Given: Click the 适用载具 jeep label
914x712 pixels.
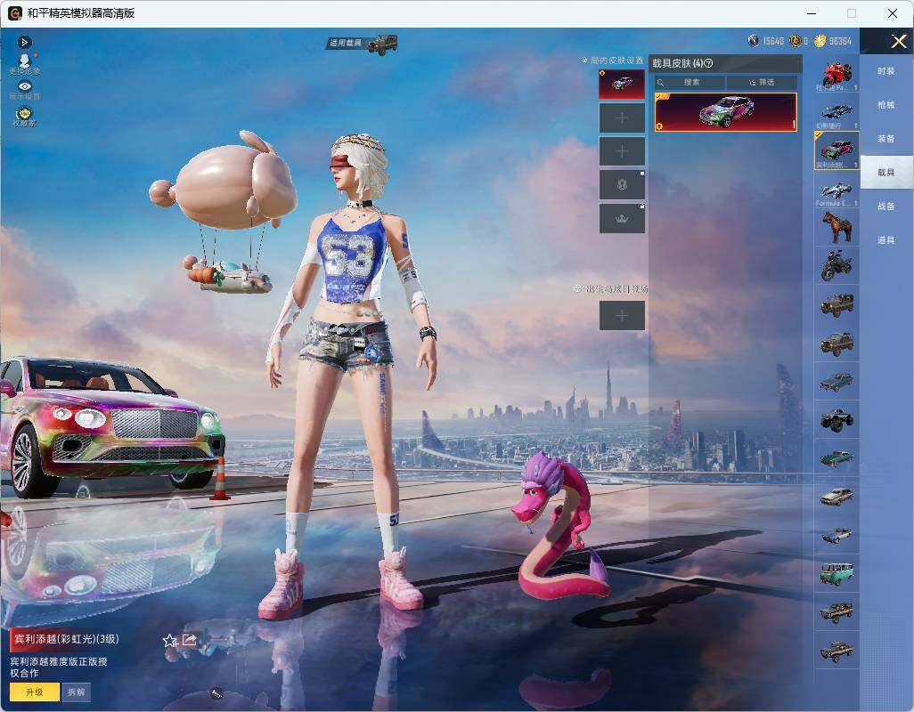Looking at the screenshot, I should [x=362, y=43].
